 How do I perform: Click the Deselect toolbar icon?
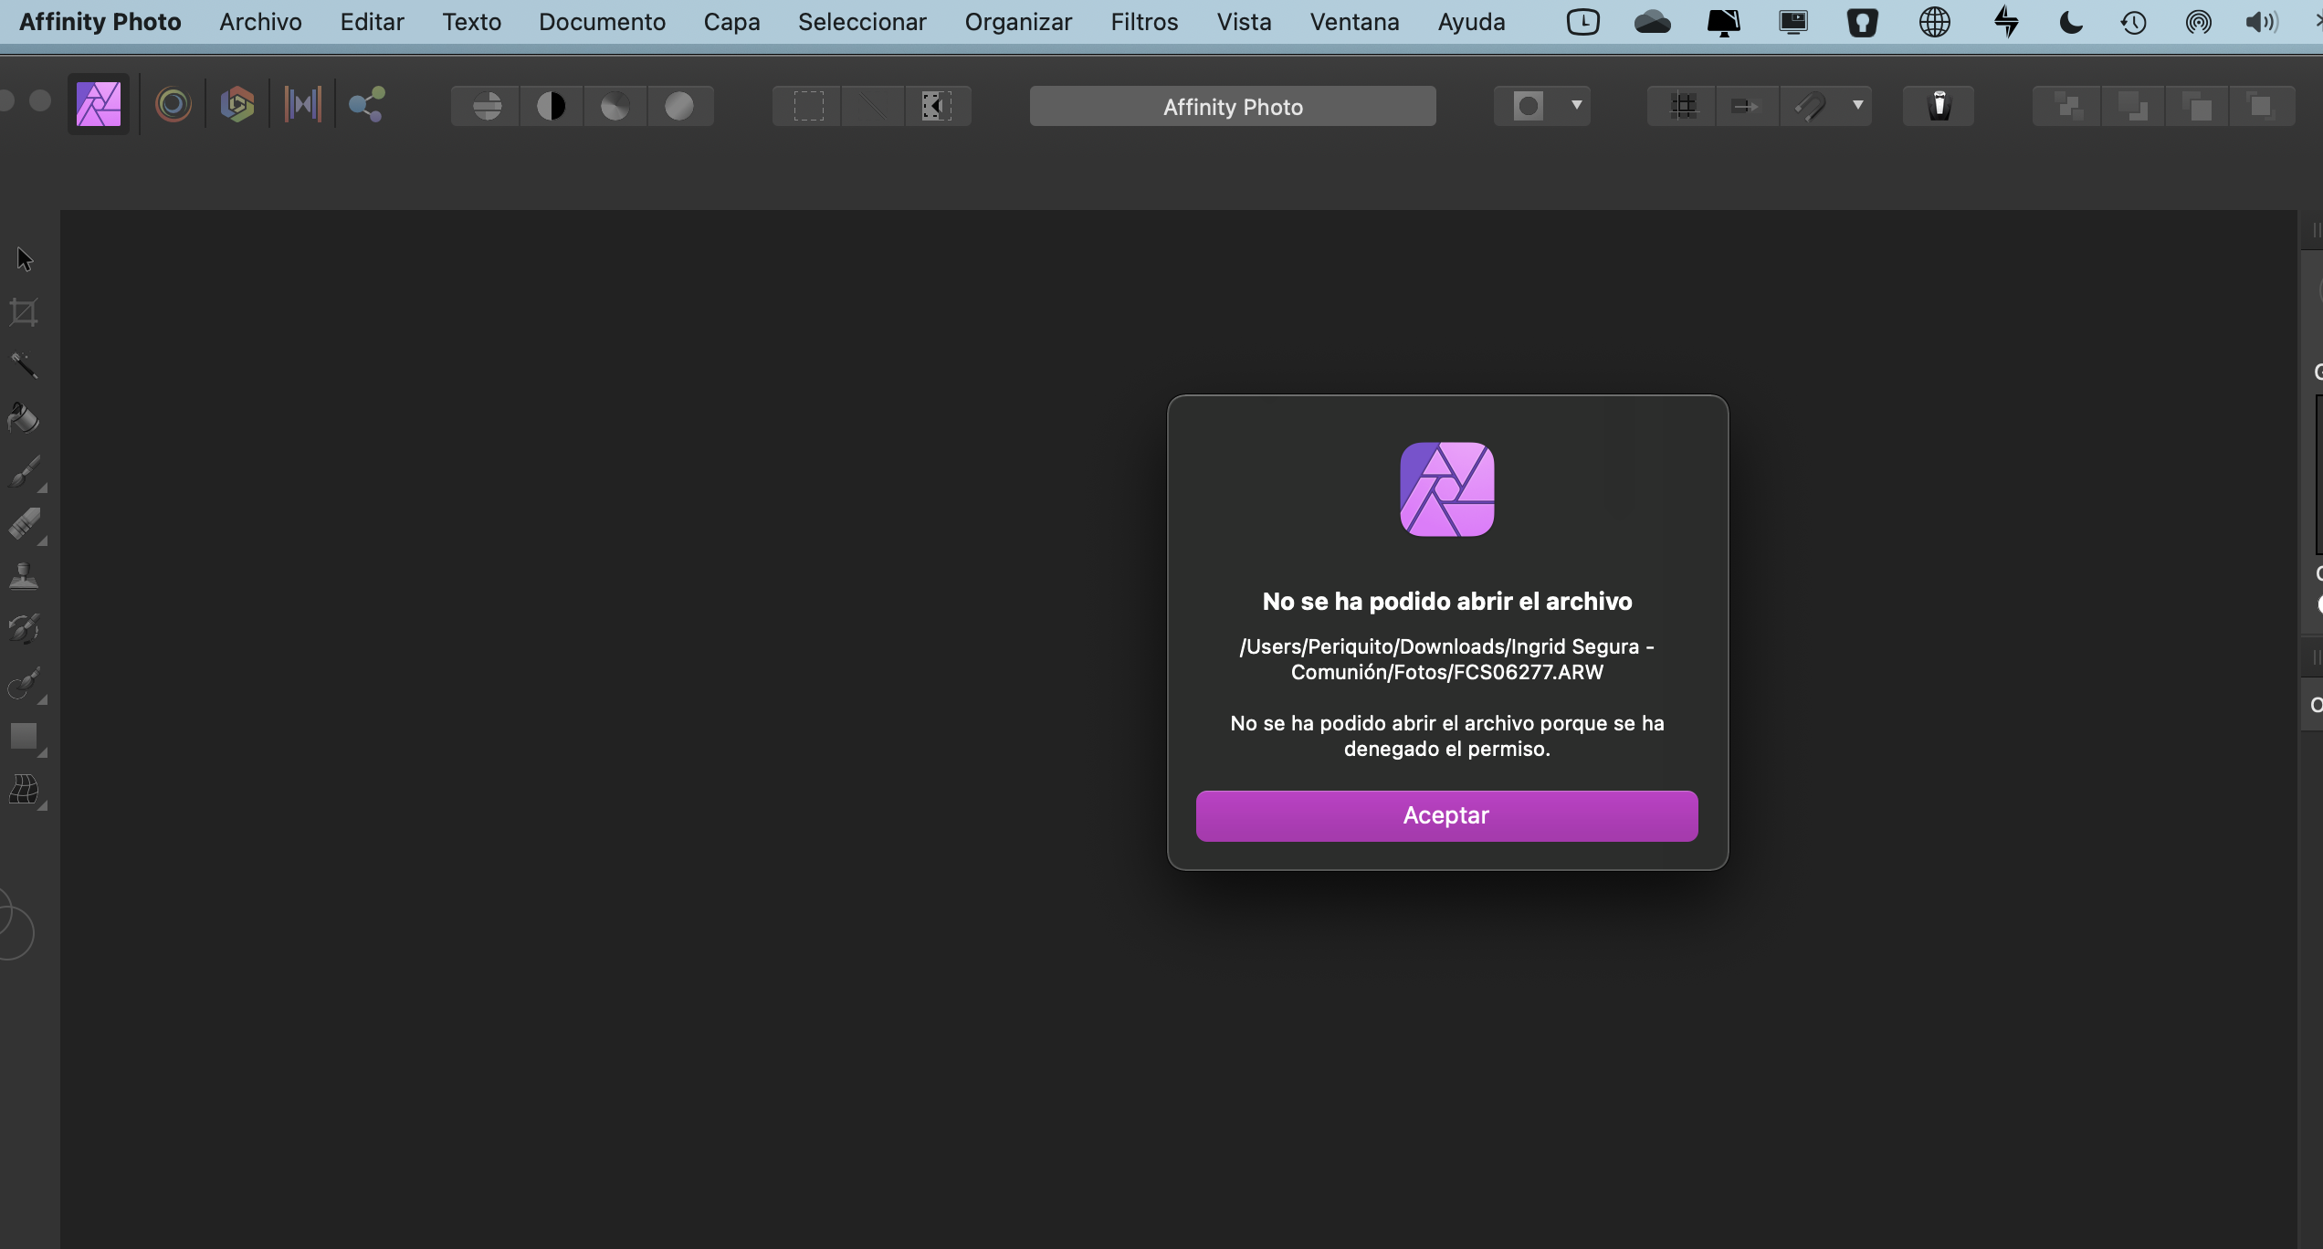(873, 106)
